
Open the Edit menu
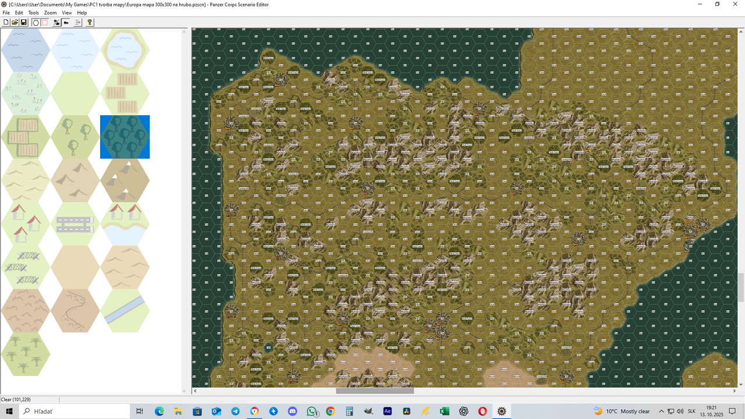point(19,13)
